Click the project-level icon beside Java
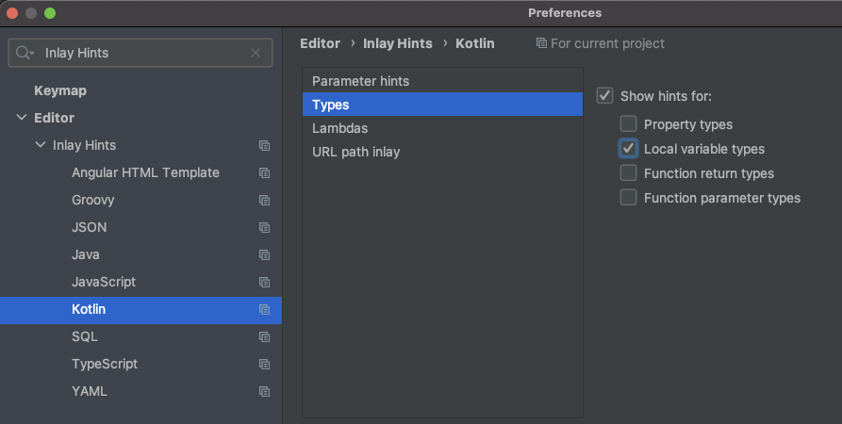The width and height of the screenshot is (842, 424). 264,255
